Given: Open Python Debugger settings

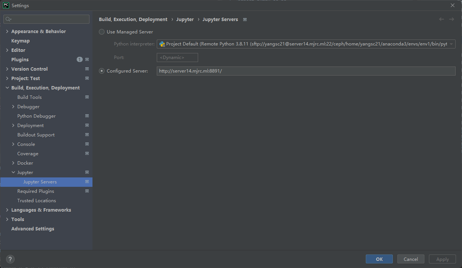Looking at the screenshot, I should tap(36, 116).
